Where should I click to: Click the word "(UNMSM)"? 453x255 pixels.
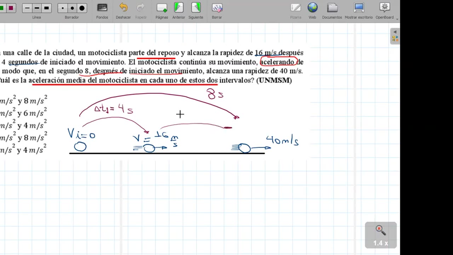[x=274, y=80]
